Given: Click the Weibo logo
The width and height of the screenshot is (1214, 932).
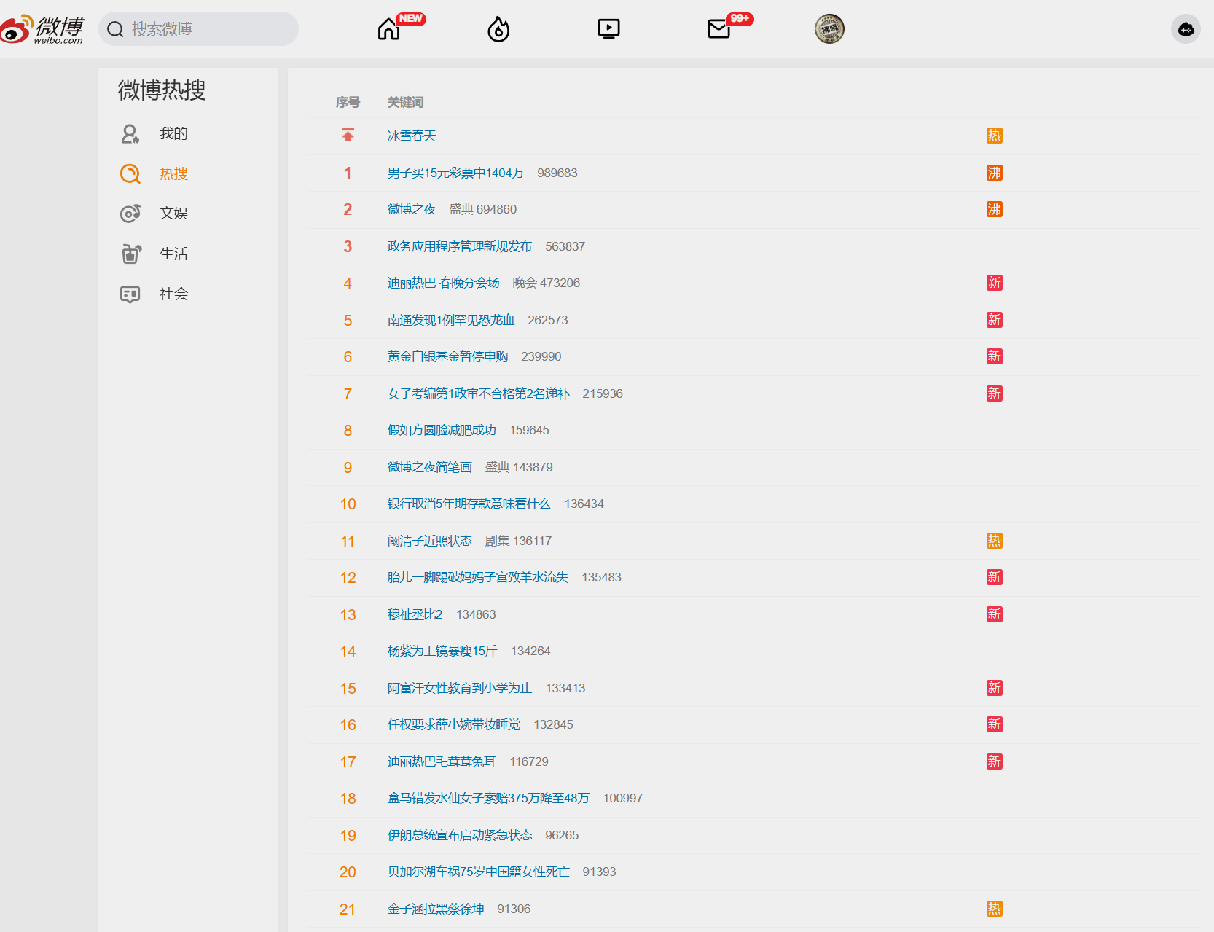Looking at the screenshot, I should click(44, 28).
